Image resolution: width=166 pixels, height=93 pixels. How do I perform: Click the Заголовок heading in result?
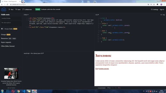[x=103, y=56]
